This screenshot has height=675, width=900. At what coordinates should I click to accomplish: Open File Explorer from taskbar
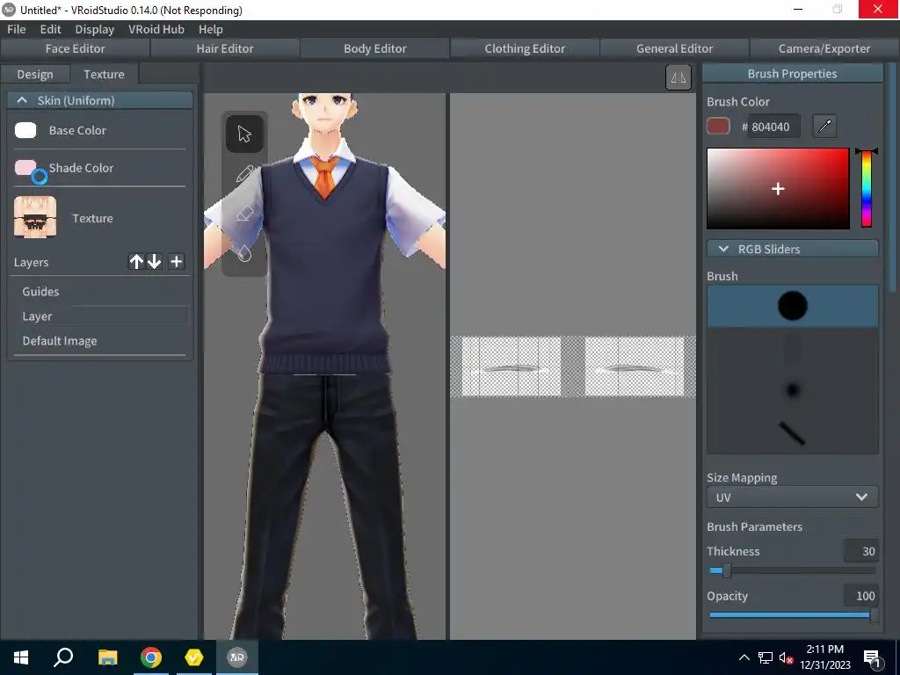coord(107,657)
